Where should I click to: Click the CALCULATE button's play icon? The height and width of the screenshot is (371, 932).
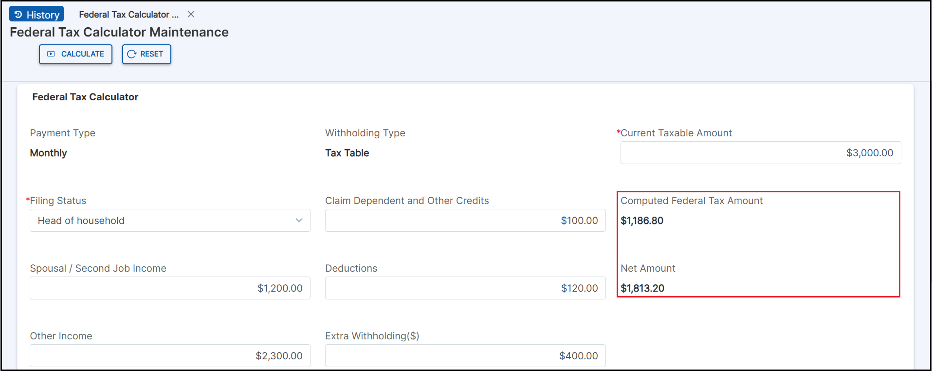51,54
